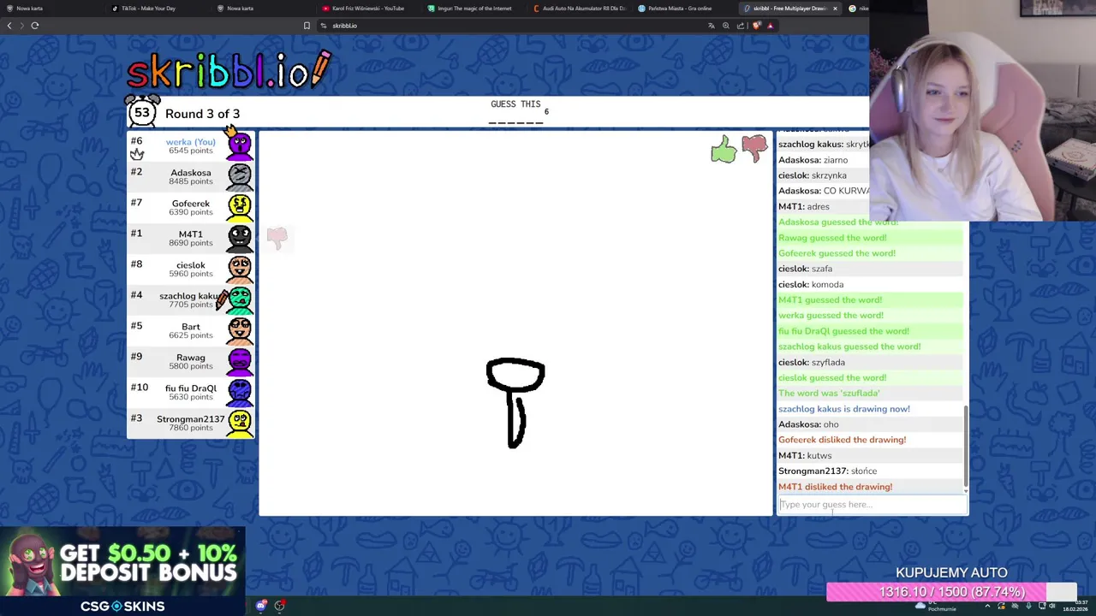Click the round timer clock showing 53
The width and height of the screenshot is (1096, 616).
[142, 111]
